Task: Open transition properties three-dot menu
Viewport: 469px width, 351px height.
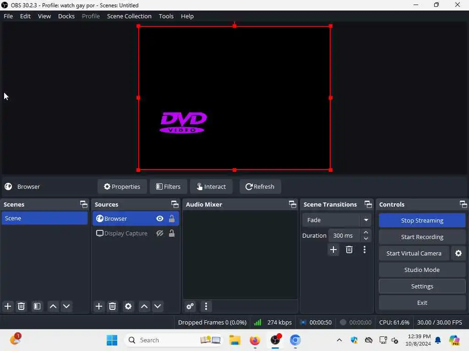Action: click(364, 250)
